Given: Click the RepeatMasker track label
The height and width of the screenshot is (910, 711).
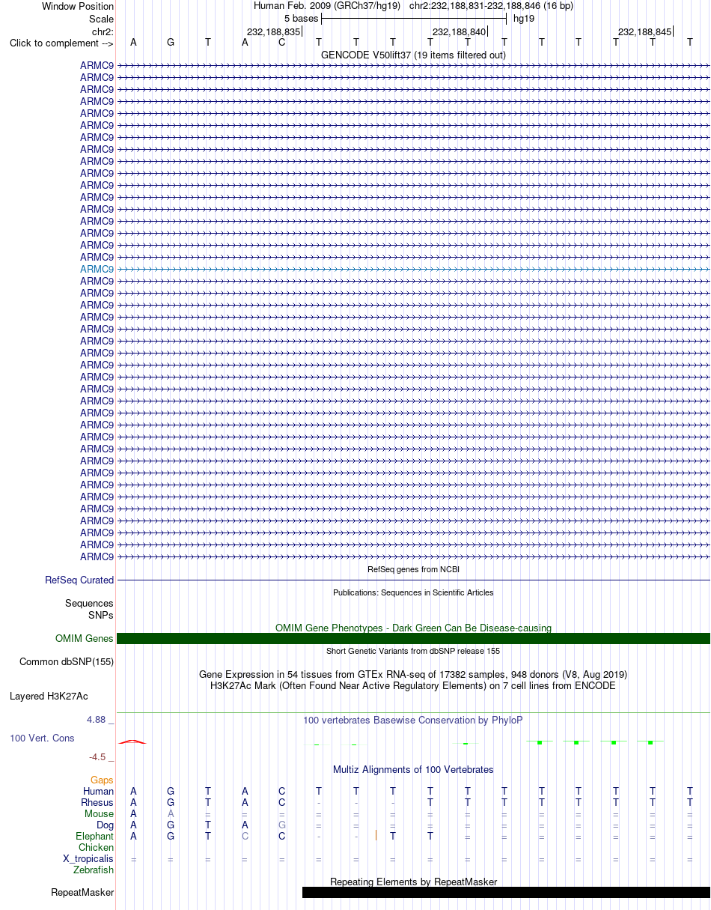Looking at the screenshot, I should [82, 892].
